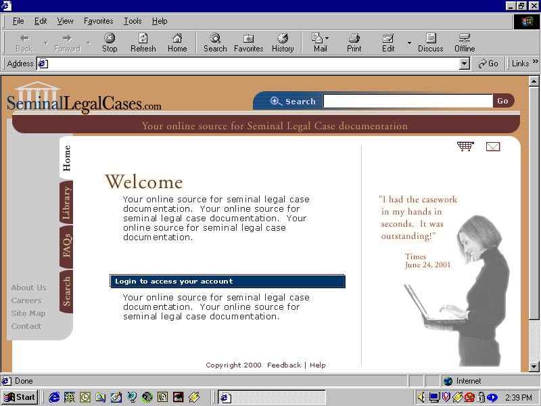
Task: Open the Windows Start button
Action: click(20, 397)
